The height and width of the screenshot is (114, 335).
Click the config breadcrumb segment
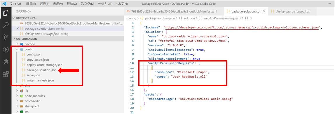[x=132, y=18]
